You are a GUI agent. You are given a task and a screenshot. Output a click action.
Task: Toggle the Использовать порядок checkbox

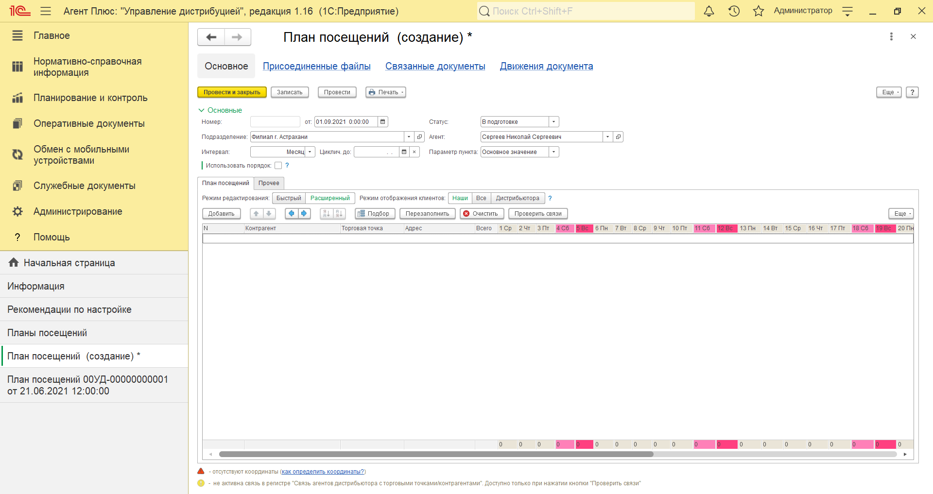coord(278,166)
